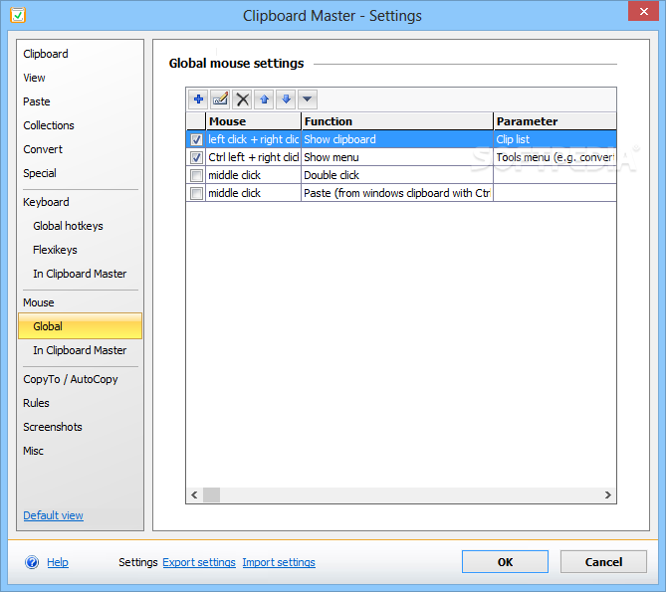Open the toolbar dropdown triangle menu
Viewport: 666px width, 592px height.
[x=308, y=99]
